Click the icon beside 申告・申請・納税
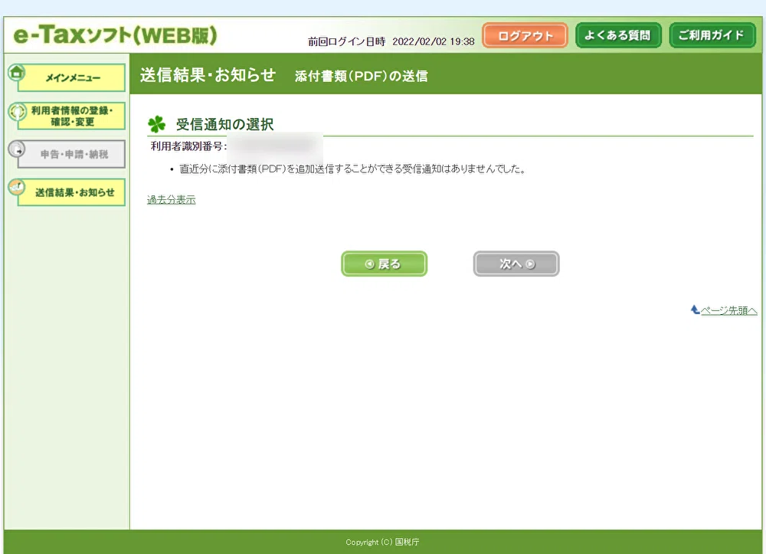Viewport: 766px width, 554px height. [17, 149]
